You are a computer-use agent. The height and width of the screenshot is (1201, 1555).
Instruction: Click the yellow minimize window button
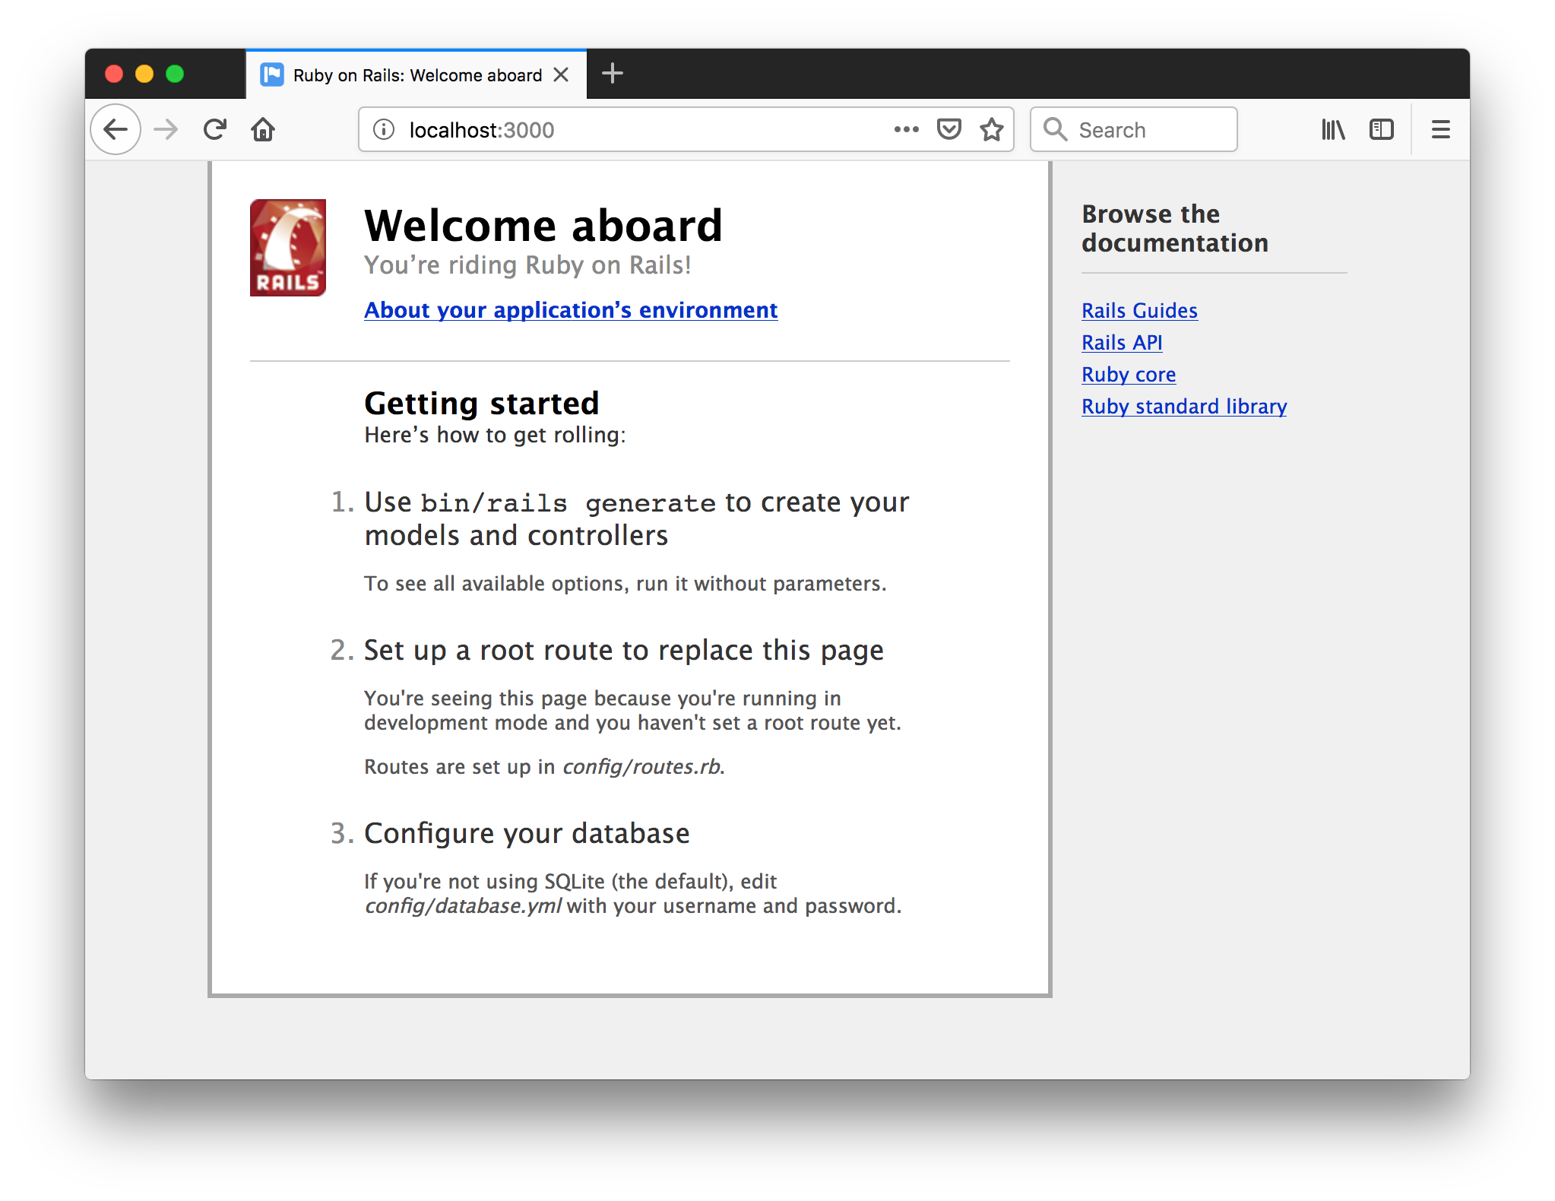click(x=144, y=74)
